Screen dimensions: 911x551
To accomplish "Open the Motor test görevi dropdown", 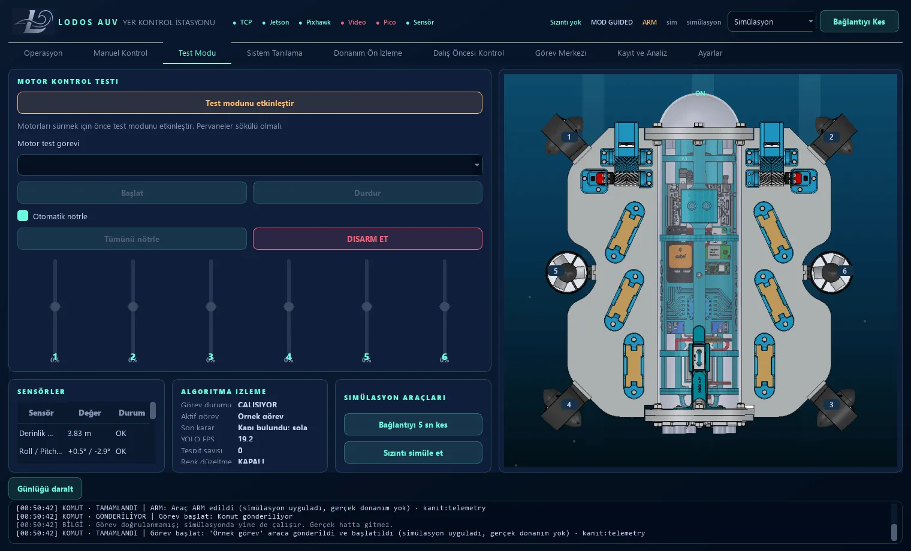I will [x=250, y=165].
